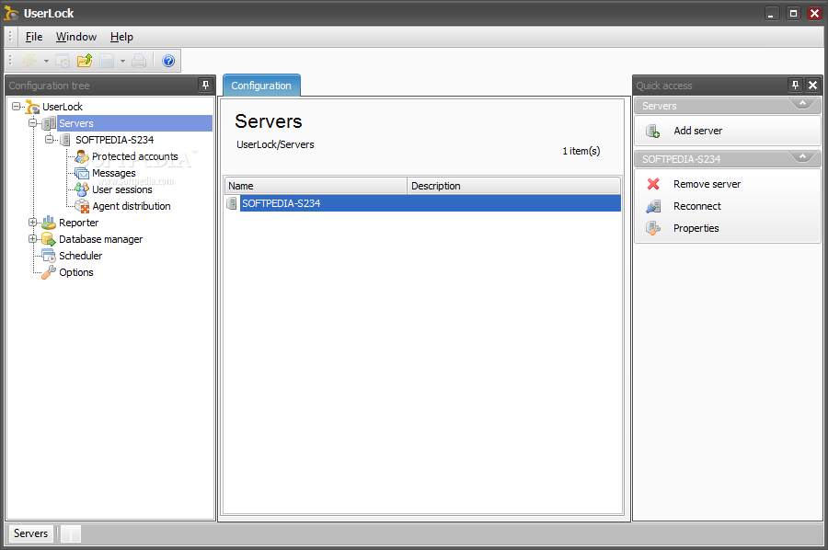Click the print toolbar icon
Image resolution: width=828 pixels, height=550 pixels.
pos(139,62)
